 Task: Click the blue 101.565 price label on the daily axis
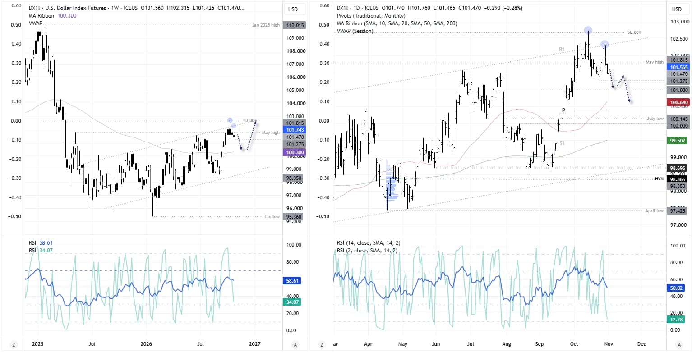coord(678,67)
